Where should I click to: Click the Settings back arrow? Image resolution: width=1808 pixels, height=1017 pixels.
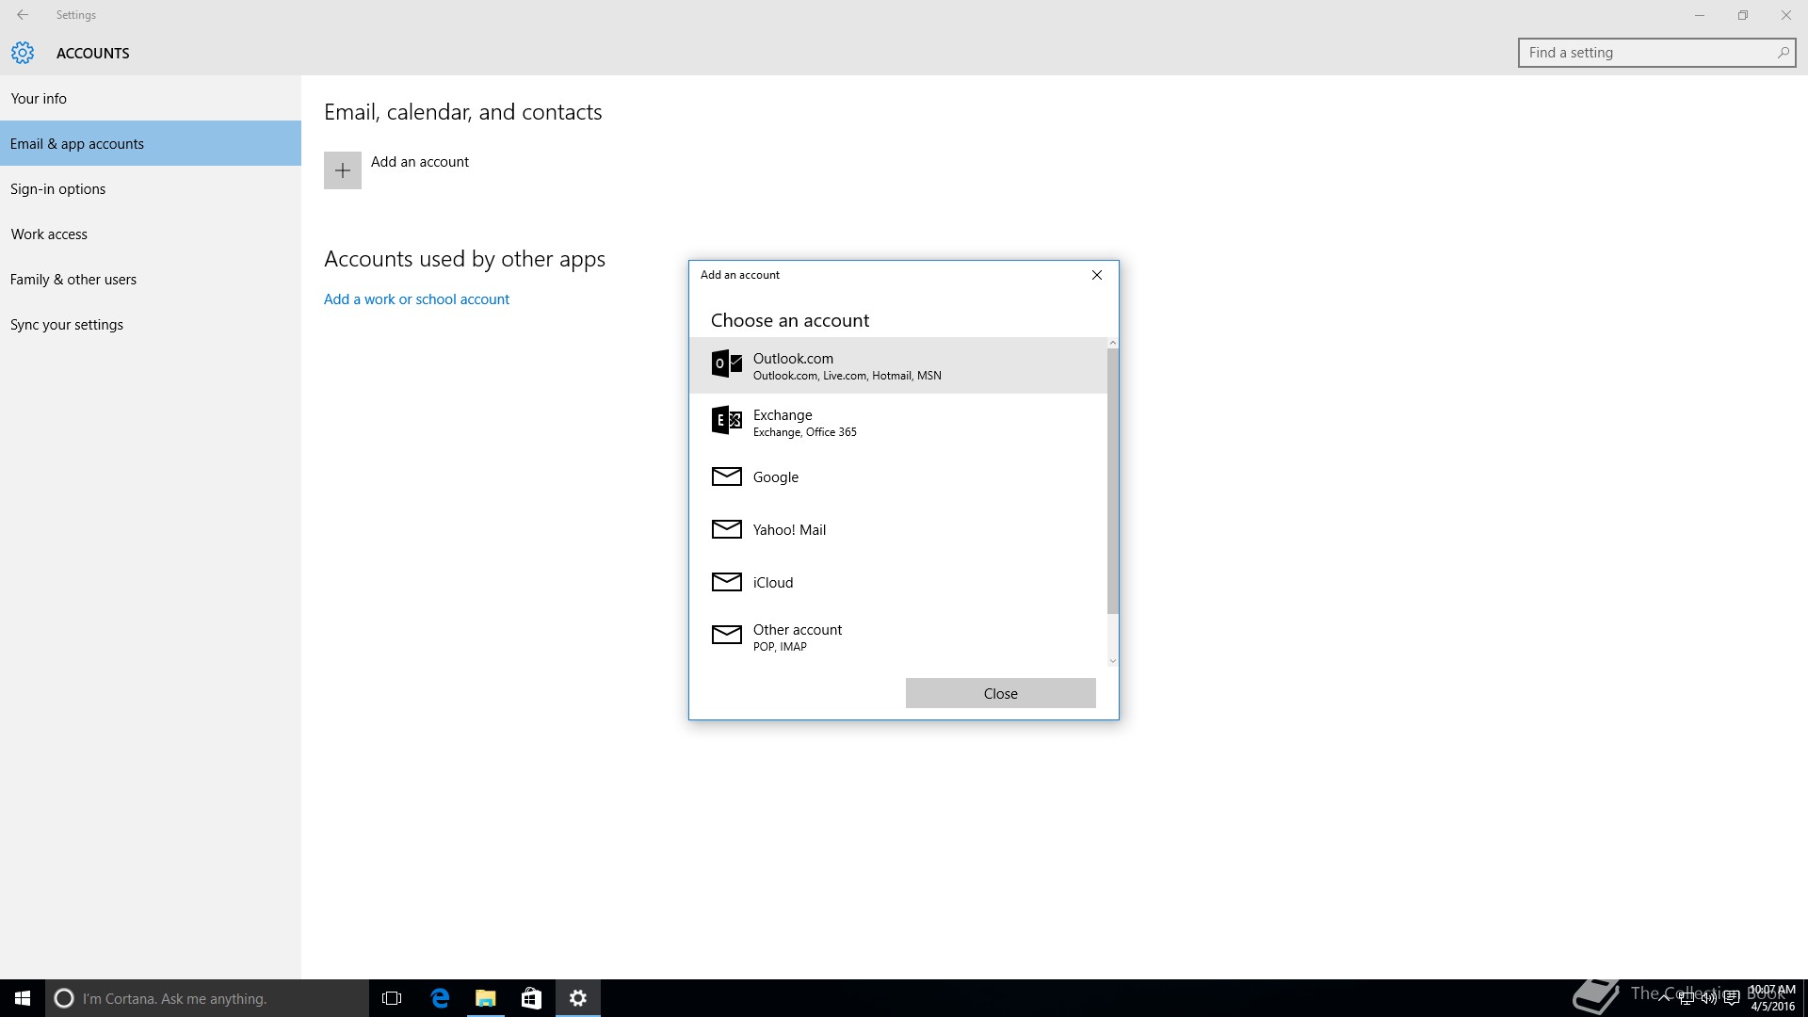tap(23, 15)
